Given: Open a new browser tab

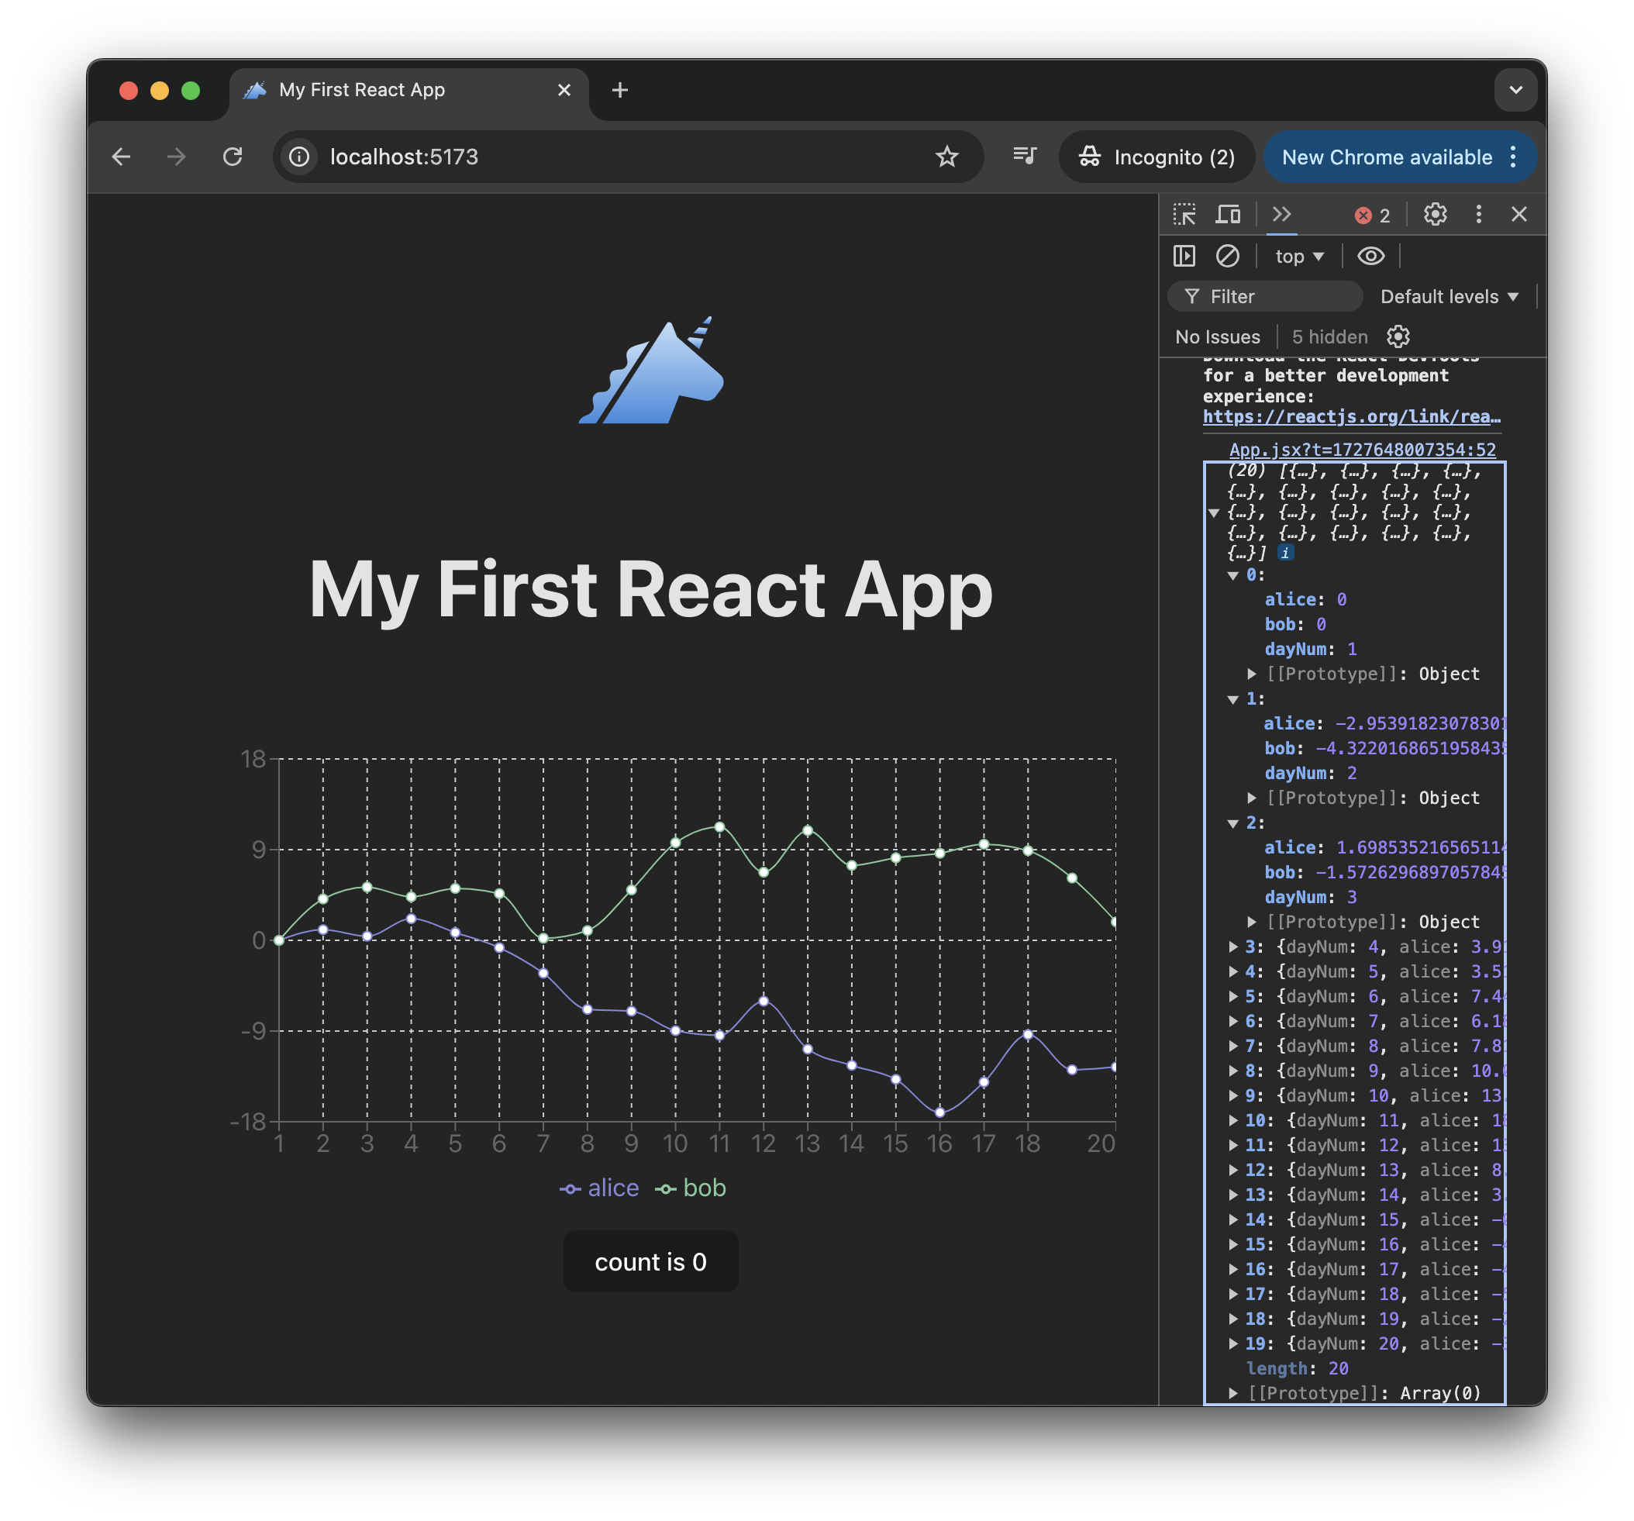Looking at the screenshot, I should (x=620, y=90).
